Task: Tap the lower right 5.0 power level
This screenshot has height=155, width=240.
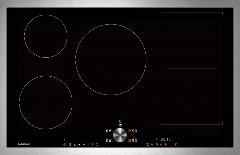Action: tap(134, 141)
